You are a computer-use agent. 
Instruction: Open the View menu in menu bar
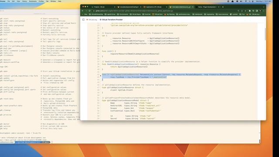(x=18, y=1)
